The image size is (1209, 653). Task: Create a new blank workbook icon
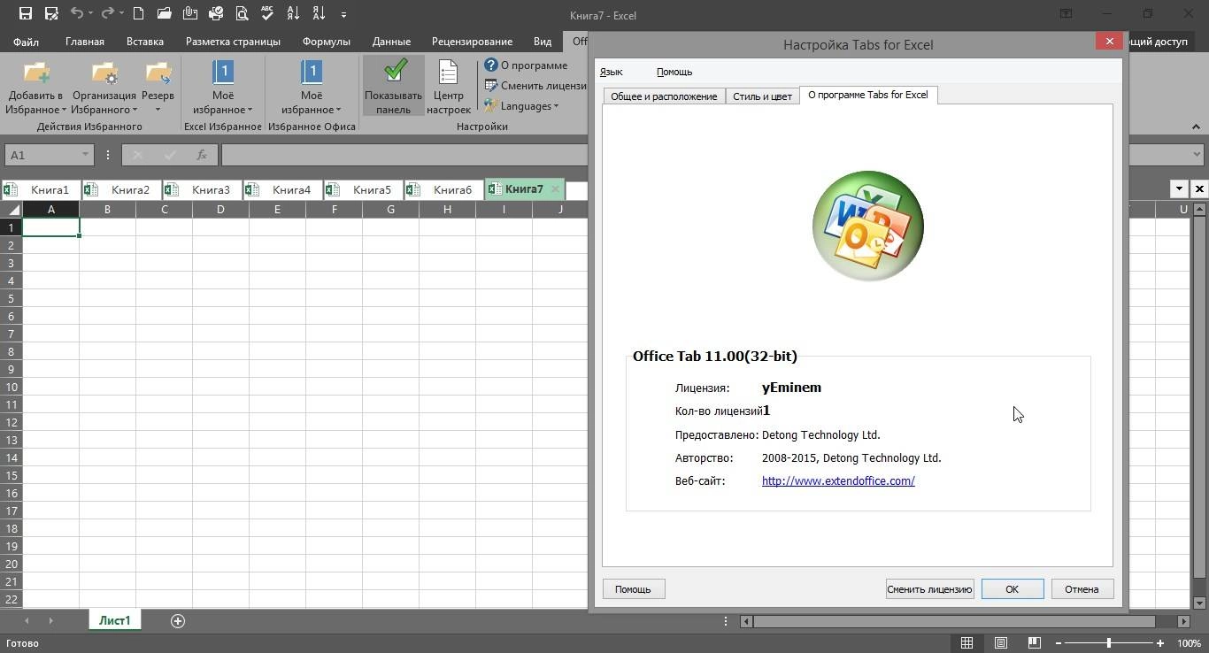click(x=138, y=14)
